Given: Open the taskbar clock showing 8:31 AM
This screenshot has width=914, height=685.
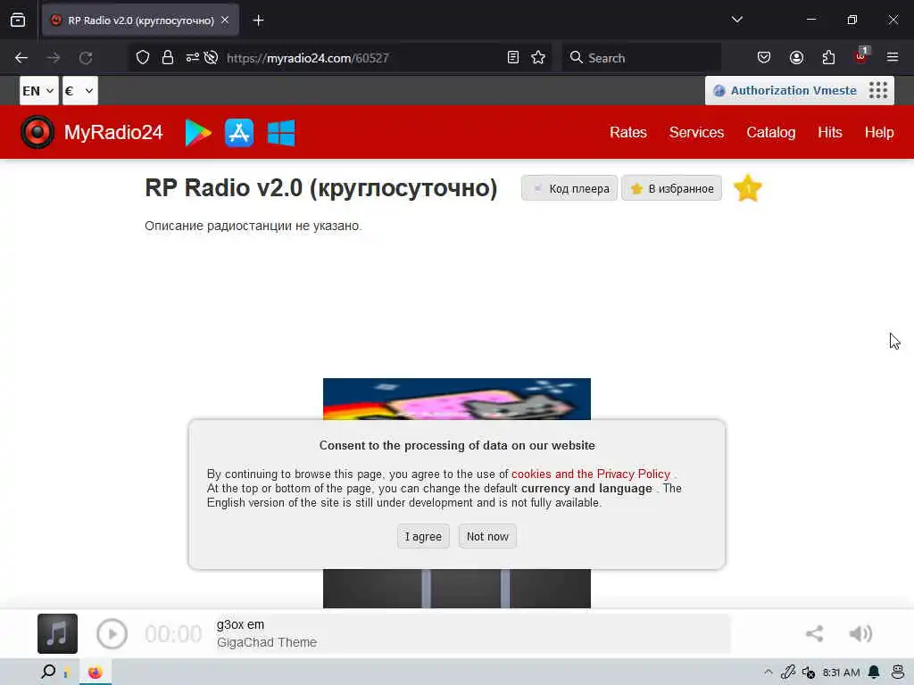Looking at the screenshot, I should pos(841,673).
